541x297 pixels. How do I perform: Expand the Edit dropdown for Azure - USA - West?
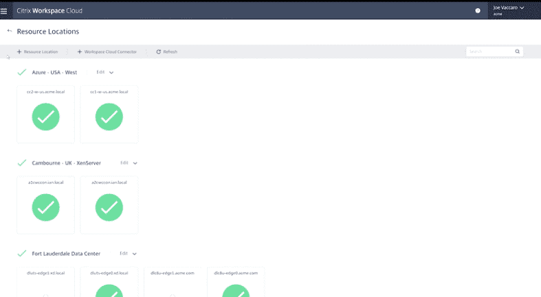tap(111, 72)
